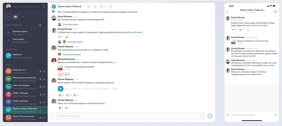
Task: Open the emoji picker in the message field
Action: pos(202,116)
